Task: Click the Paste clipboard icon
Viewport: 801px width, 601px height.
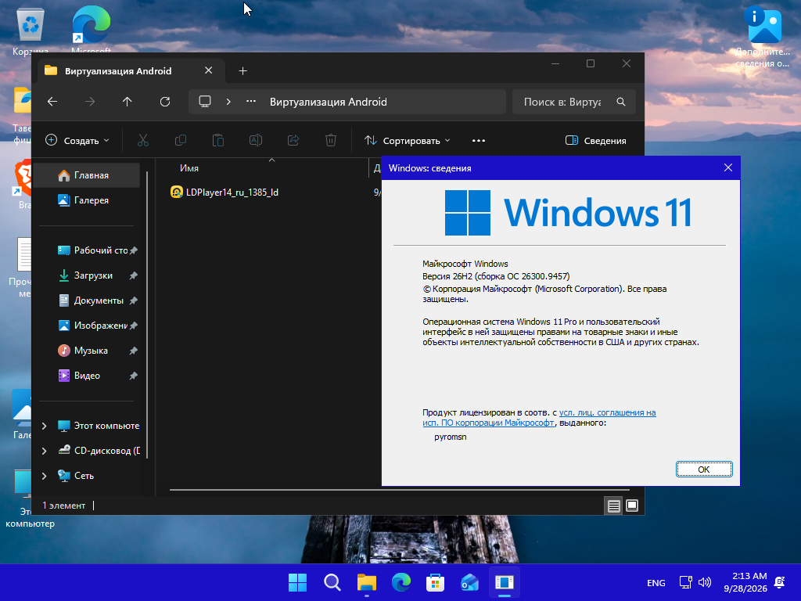Action: point(218,140)
